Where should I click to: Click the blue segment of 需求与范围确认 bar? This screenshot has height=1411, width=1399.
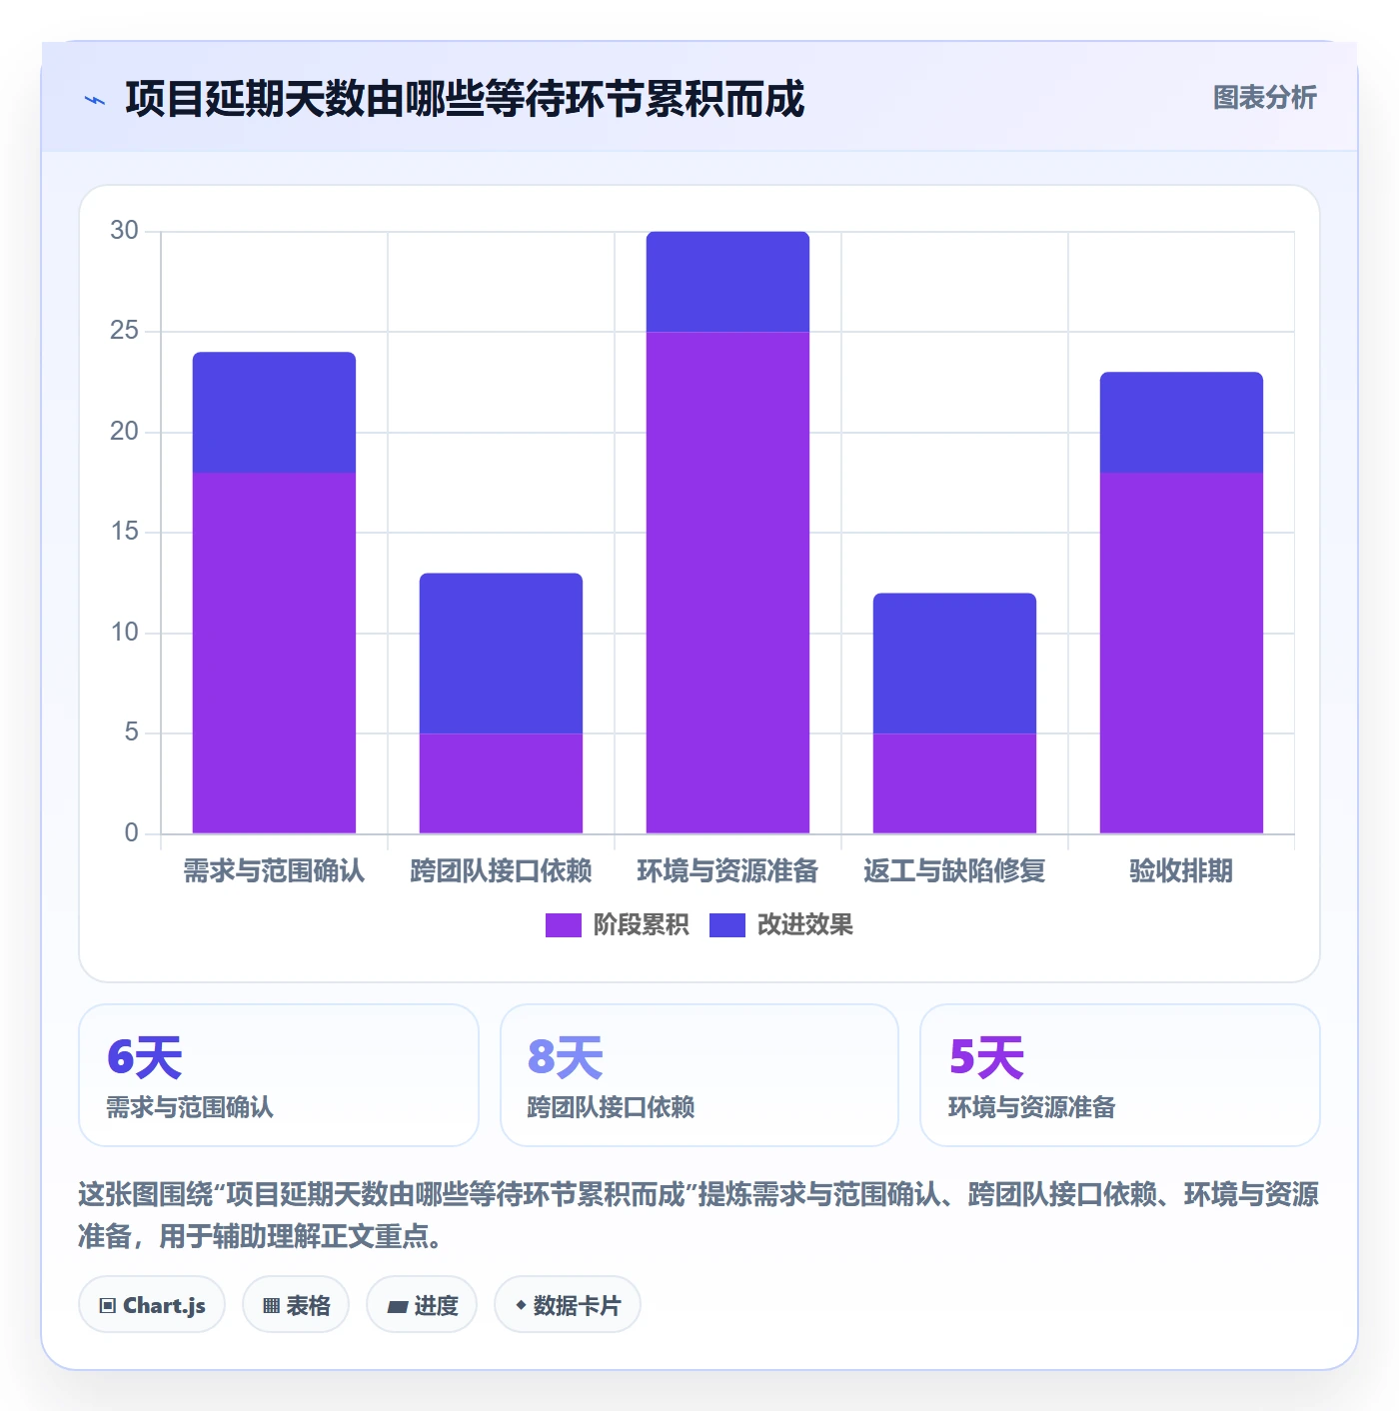click(x=274, y=413)
